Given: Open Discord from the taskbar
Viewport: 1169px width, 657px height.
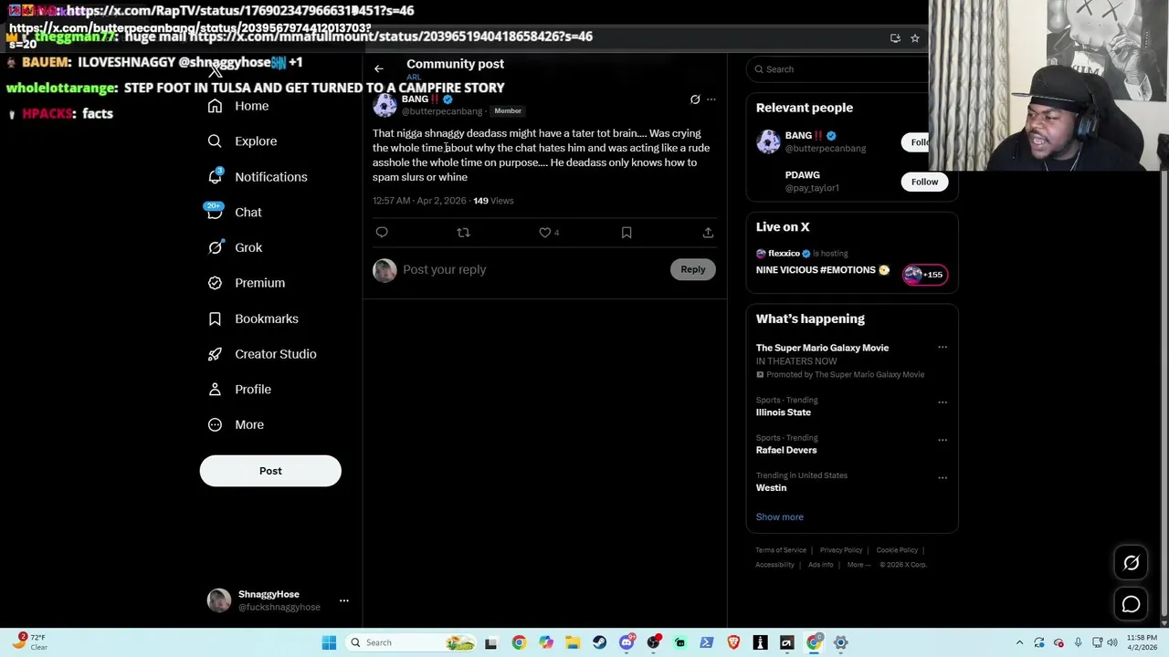Looking at the screenshot, I should [627, 642].
